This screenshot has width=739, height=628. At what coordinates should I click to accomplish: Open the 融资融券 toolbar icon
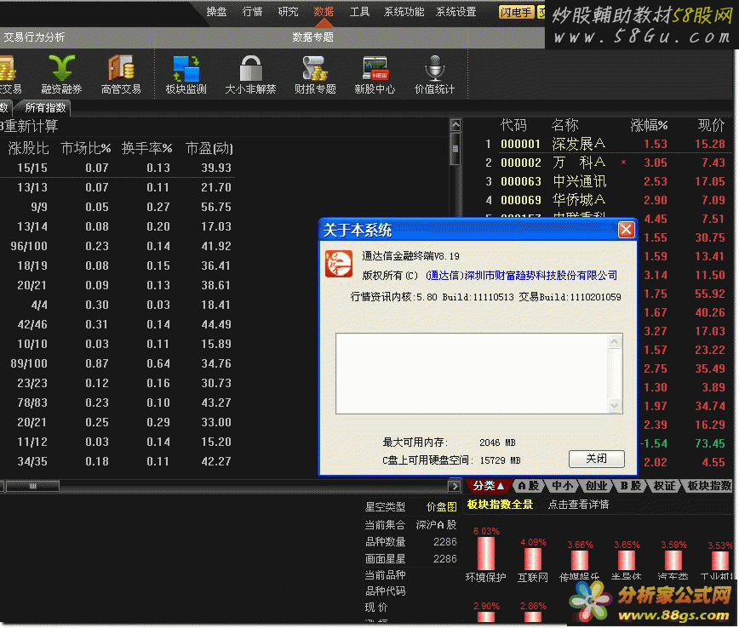coord(61,74)
